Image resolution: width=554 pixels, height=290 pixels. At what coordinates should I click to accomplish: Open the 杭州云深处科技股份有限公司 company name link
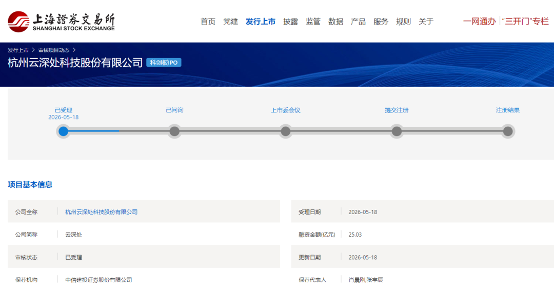coord(102,212)
